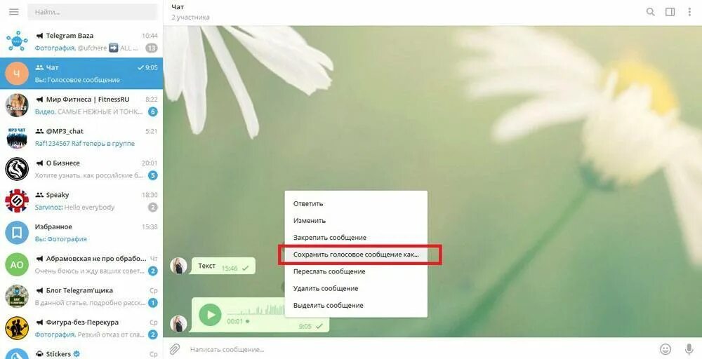Click the Telegram Baza channel avatar

click(17, 41)
